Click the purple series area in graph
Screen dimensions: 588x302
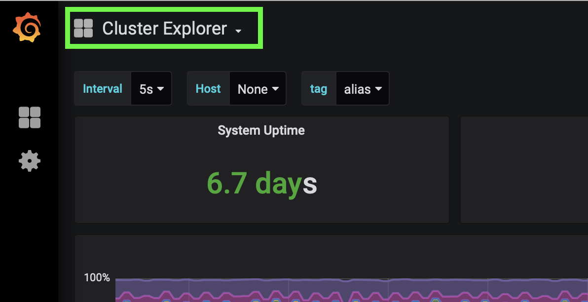point(296,286)
